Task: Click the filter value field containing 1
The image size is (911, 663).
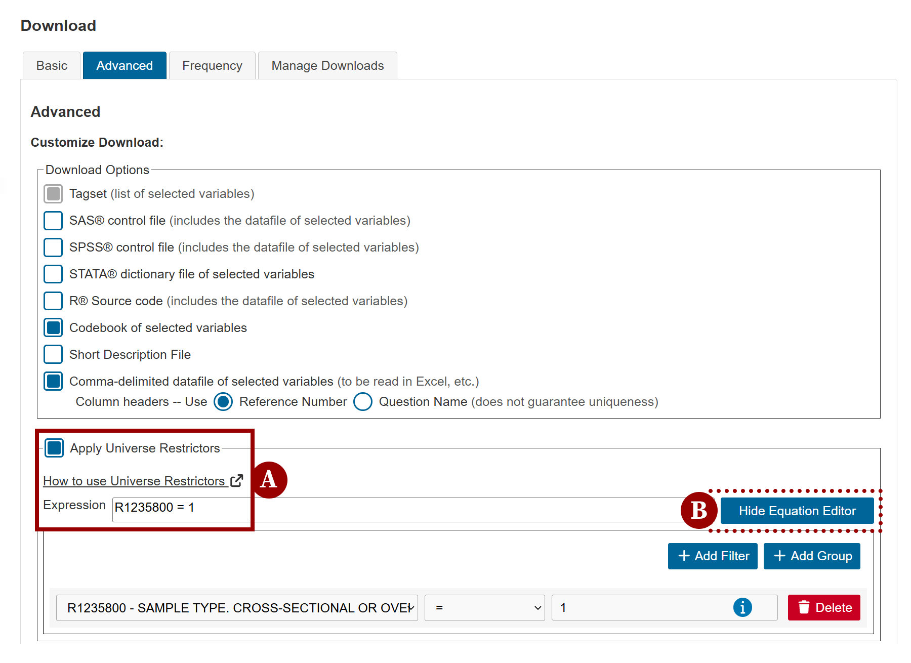Action: [x=664, y=608]
